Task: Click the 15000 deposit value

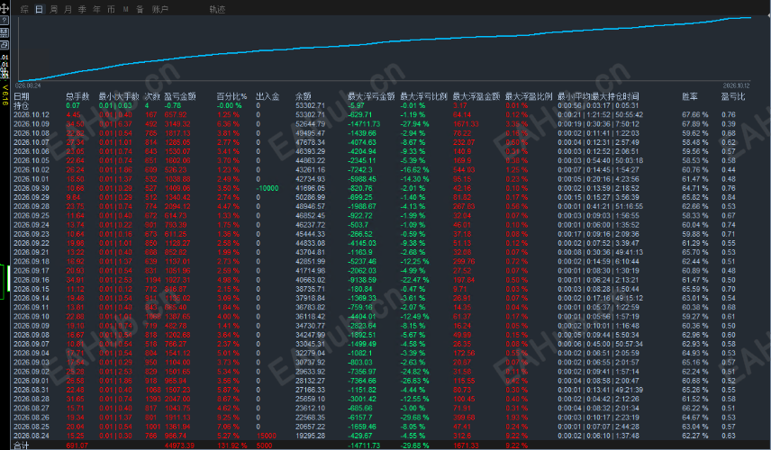Action: [x=266, y=436]
